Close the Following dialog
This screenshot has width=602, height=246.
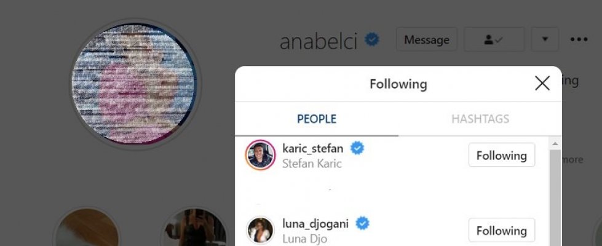coord(542,84)
